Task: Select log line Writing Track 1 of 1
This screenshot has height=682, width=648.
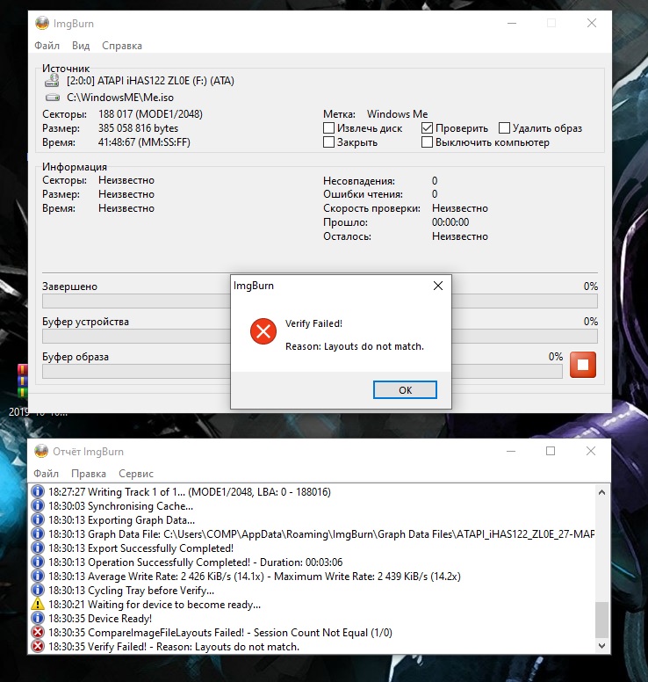Action: (190, 491)
